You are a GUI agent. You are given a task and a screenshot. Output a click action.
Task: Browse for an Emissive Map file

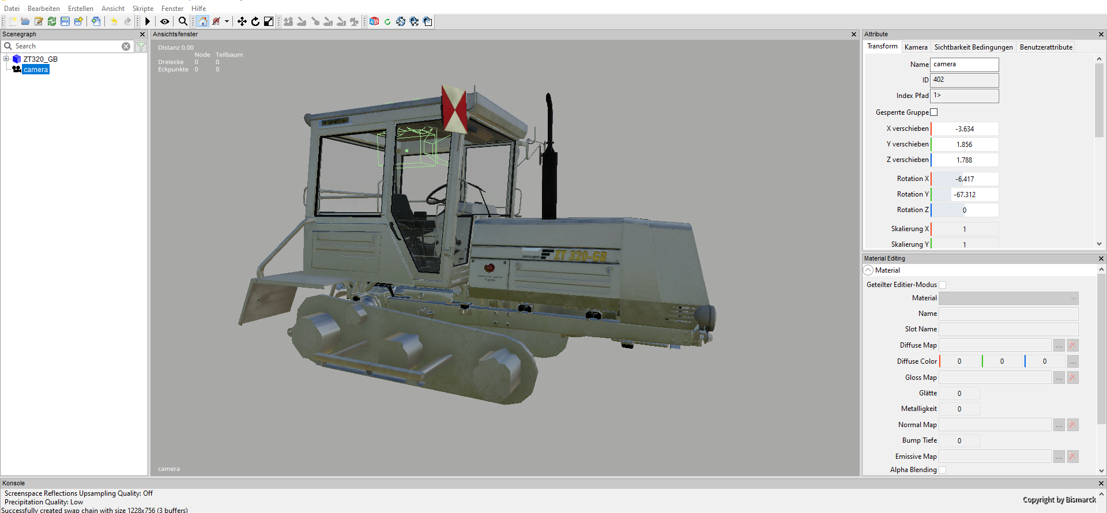(1059, 457)
